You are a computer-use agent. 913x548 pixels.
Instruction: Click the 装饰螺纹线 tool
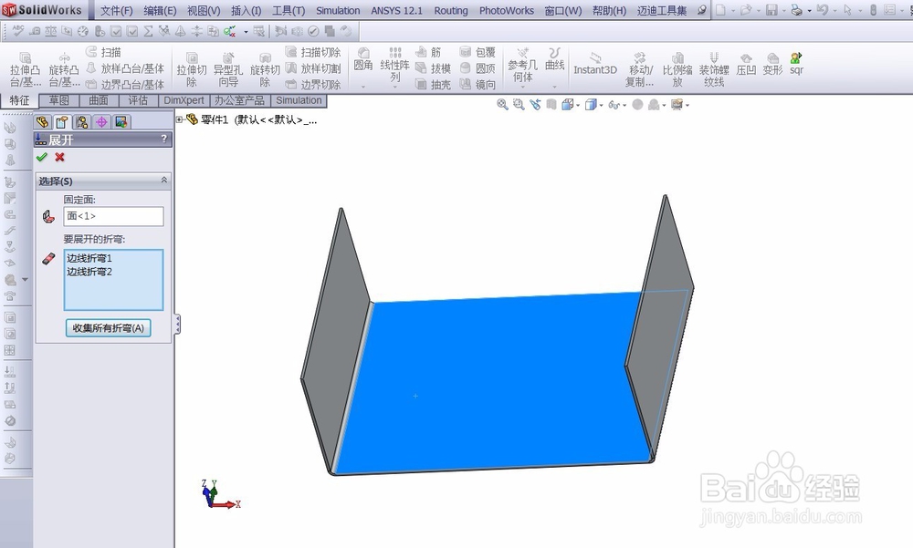[x=714, y=69]
